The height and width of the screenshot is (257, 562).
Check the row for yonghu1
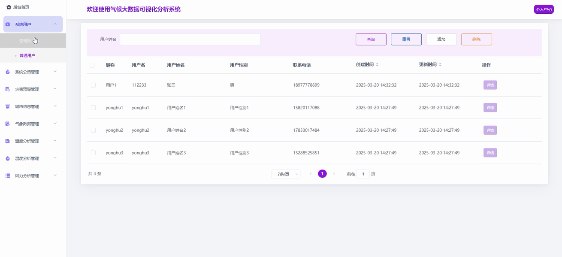click(93, 108)
